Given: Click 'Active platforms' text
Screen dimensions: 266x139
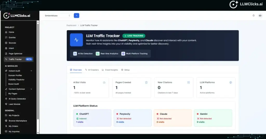Looking at the screenshot, I should 207,93.
